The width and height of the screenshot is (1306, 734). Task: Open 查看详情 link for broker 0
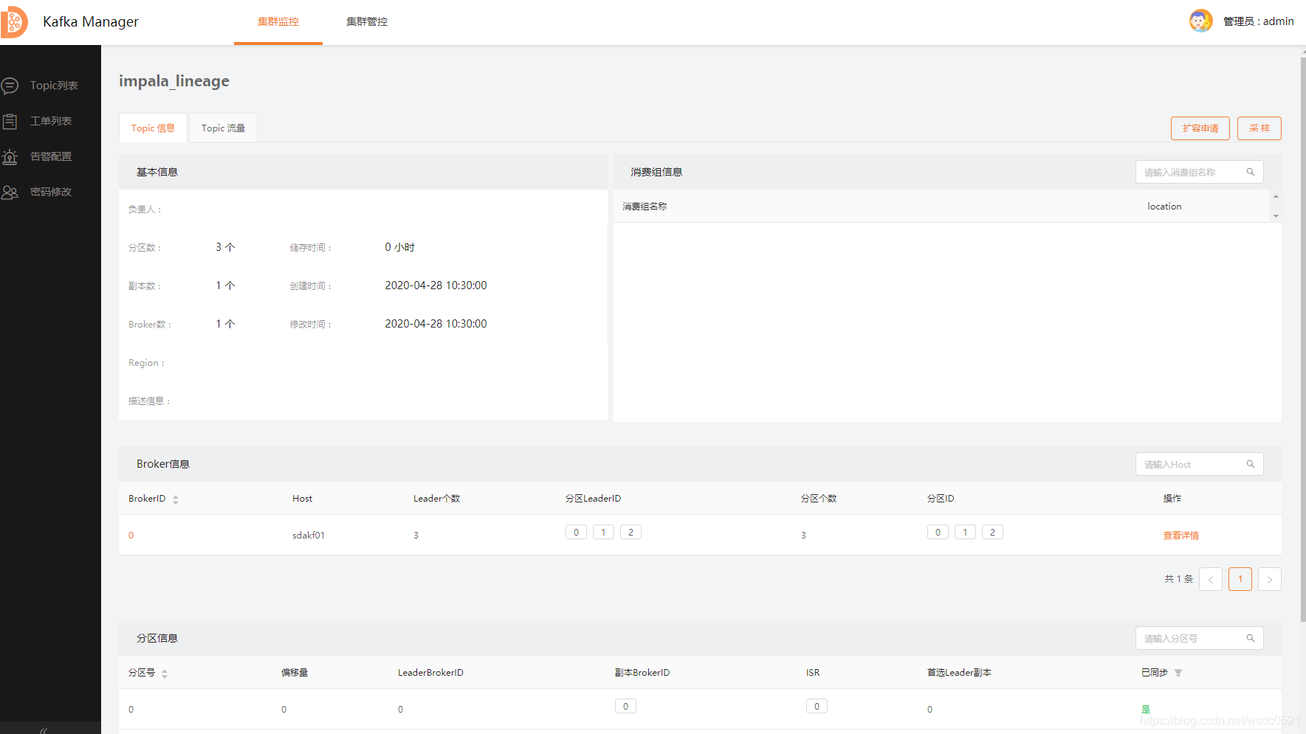tap(1181, 536)
